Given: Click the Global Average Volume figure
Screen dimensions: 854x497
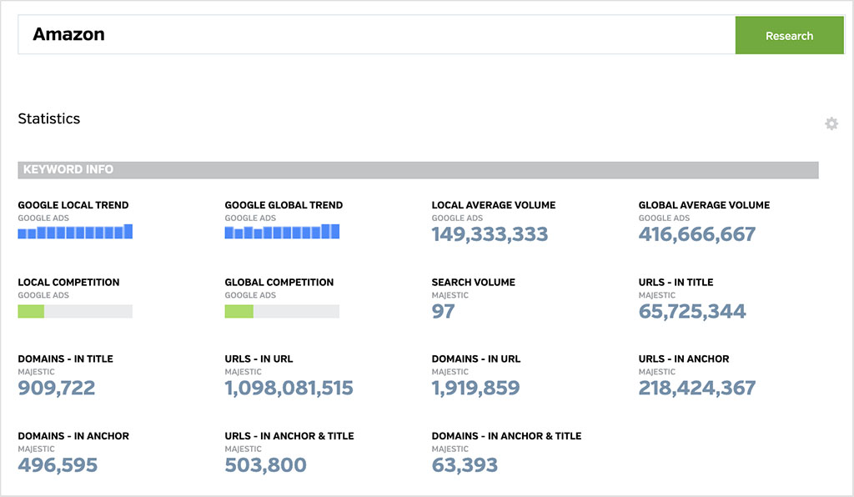Looking at the screenshot, I should [x=697, y=233].
